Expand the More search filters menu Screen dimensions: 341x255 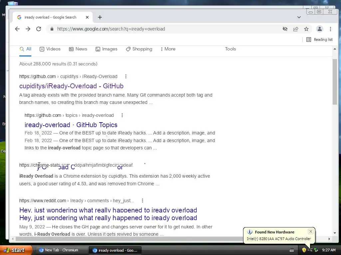[x=168, y=49]
